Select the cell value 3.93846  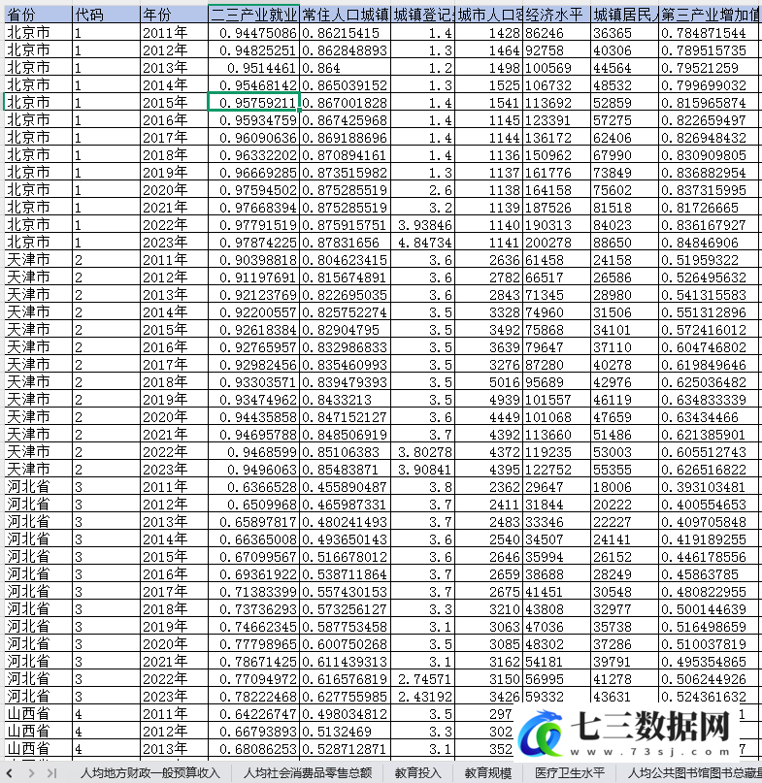[422, 225]
